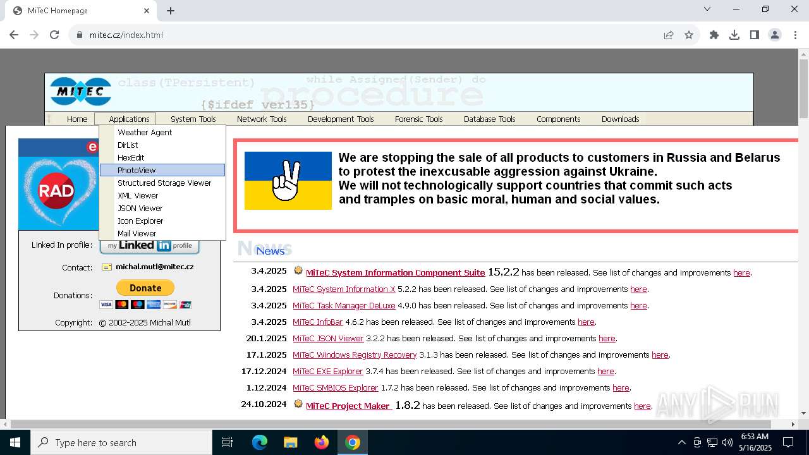Select Icon Explorer menu entry

[x=162, y=221]
